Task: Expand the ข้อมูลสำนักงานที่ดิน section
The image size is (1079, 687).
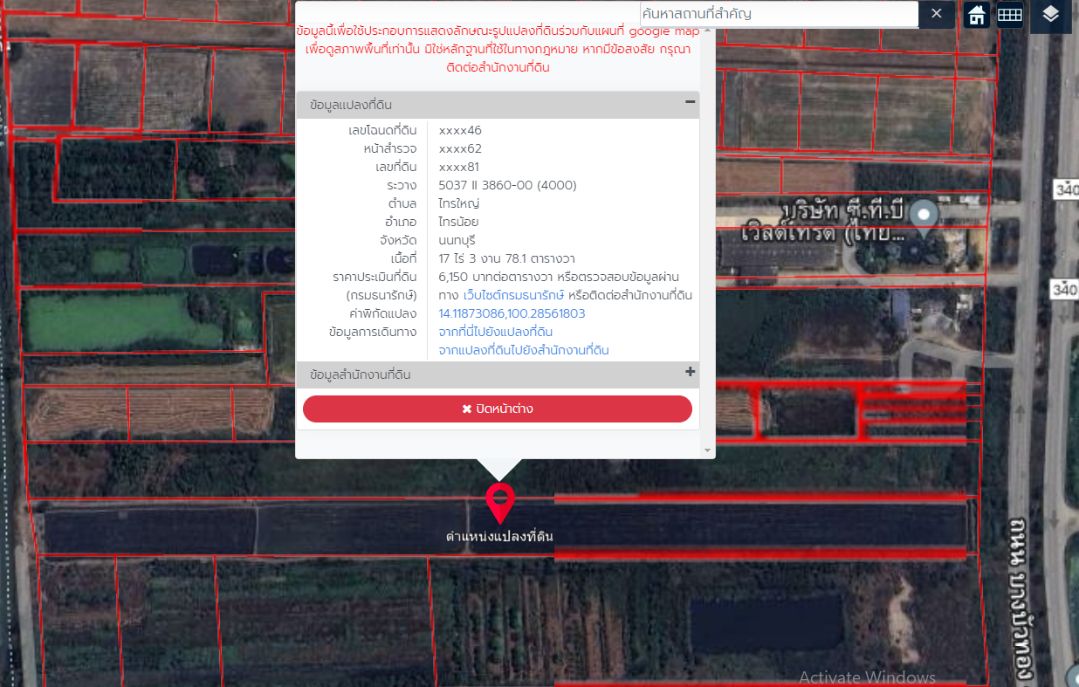Action: [x=691, y=372]
